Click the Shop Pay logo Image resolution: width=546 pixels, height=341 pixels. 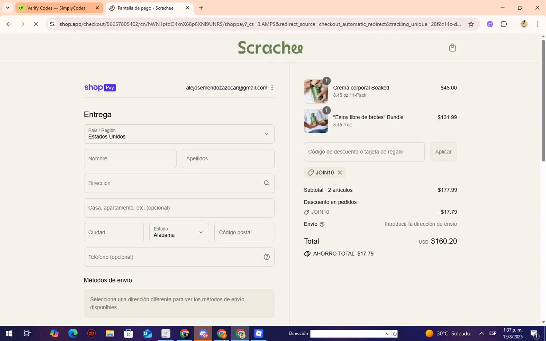(x=100, y=88)
